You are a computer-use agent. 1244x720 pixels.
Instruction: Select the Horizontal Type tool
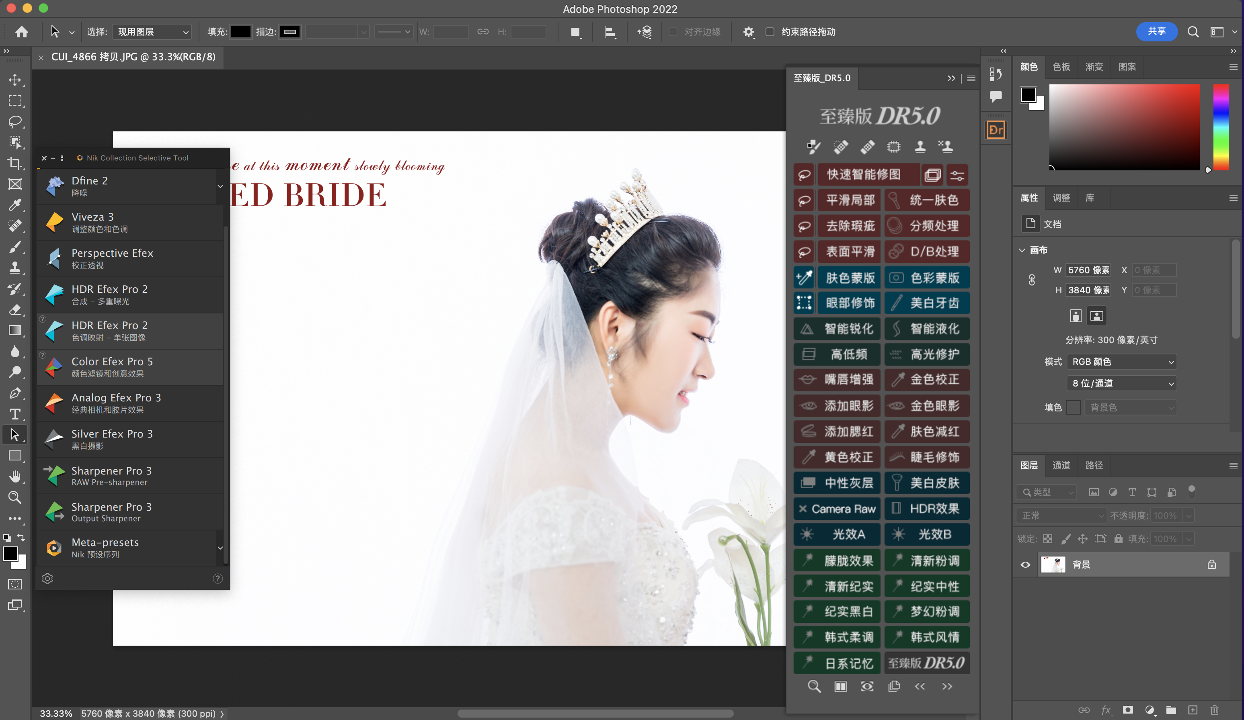(15, 414)
